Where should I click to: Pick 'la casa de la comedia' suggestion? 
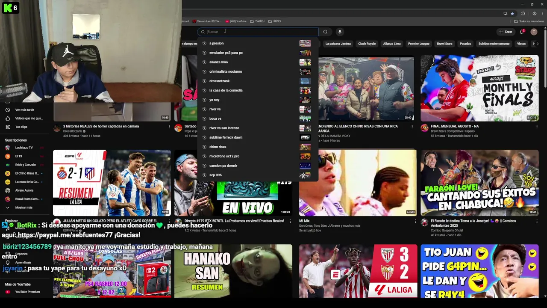258,90
